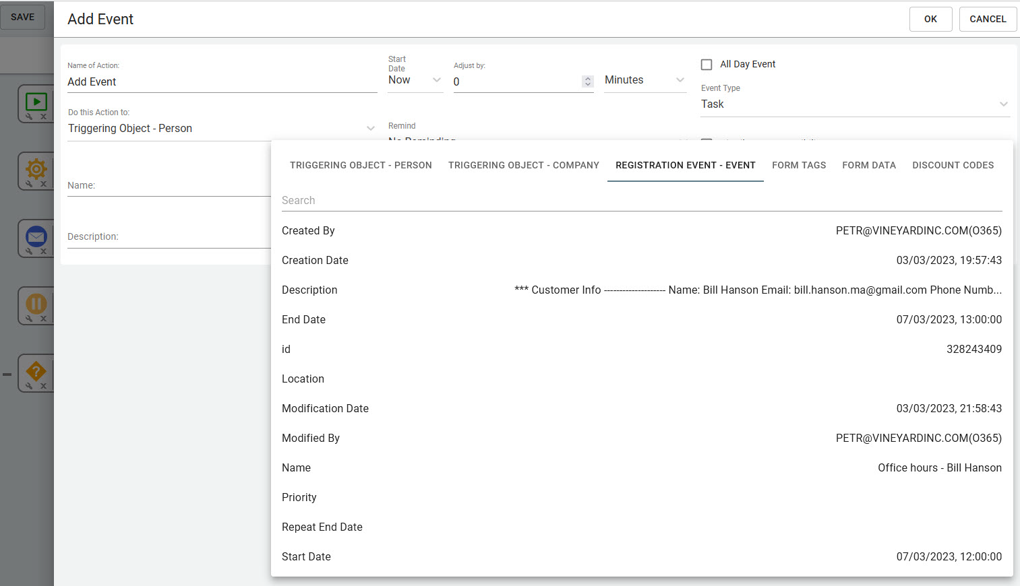Click the wrench icon under the pause node

tap(29, 319)
